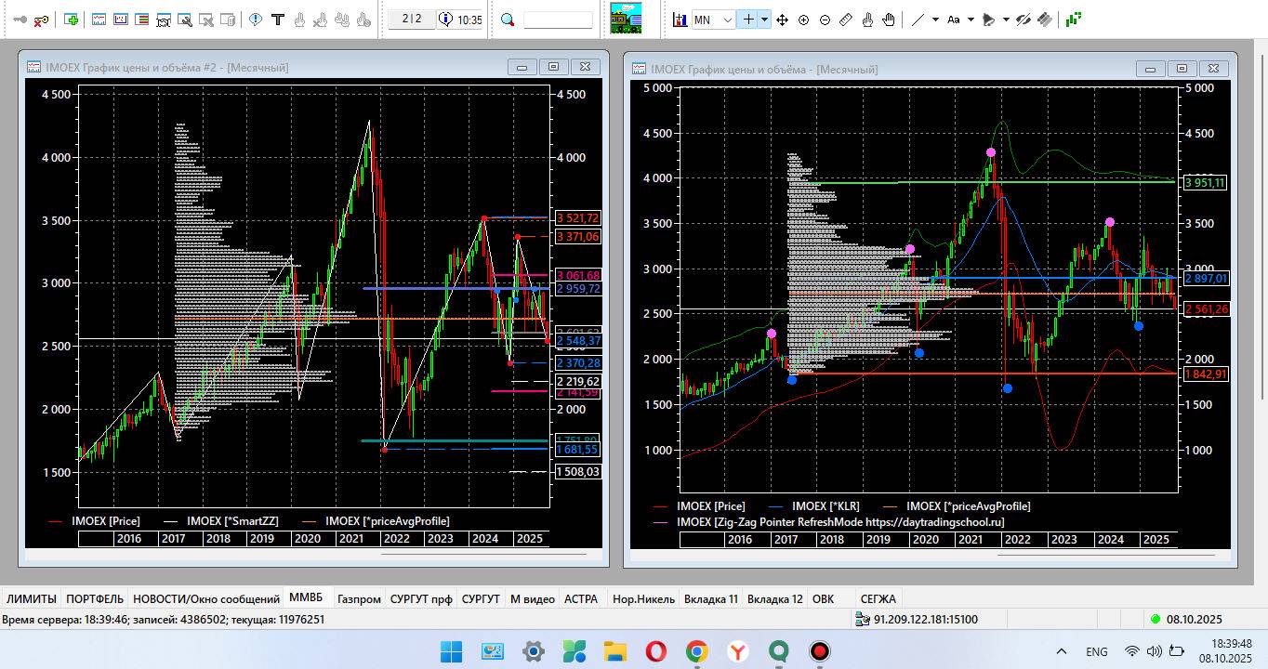Click the zoom-in magnifier chart tool
The height and width of the screenshot is (669, 1268).
[803, 20]
